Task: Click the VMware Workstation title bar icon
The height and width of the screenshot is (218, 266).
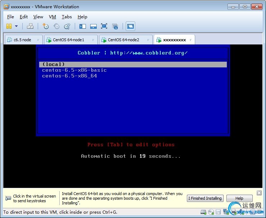Action: click(x=6, y=6)
